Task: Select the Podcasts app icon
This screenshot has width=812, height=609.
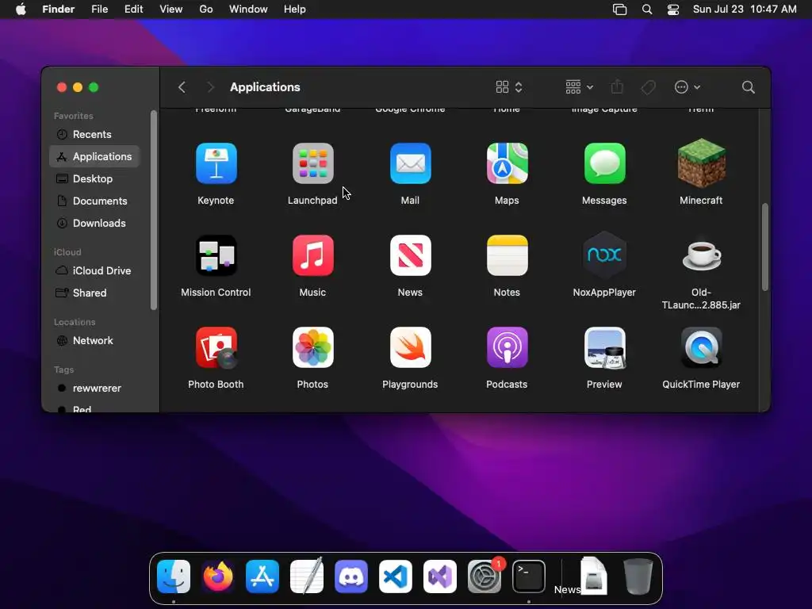Action: click(507, 347)
